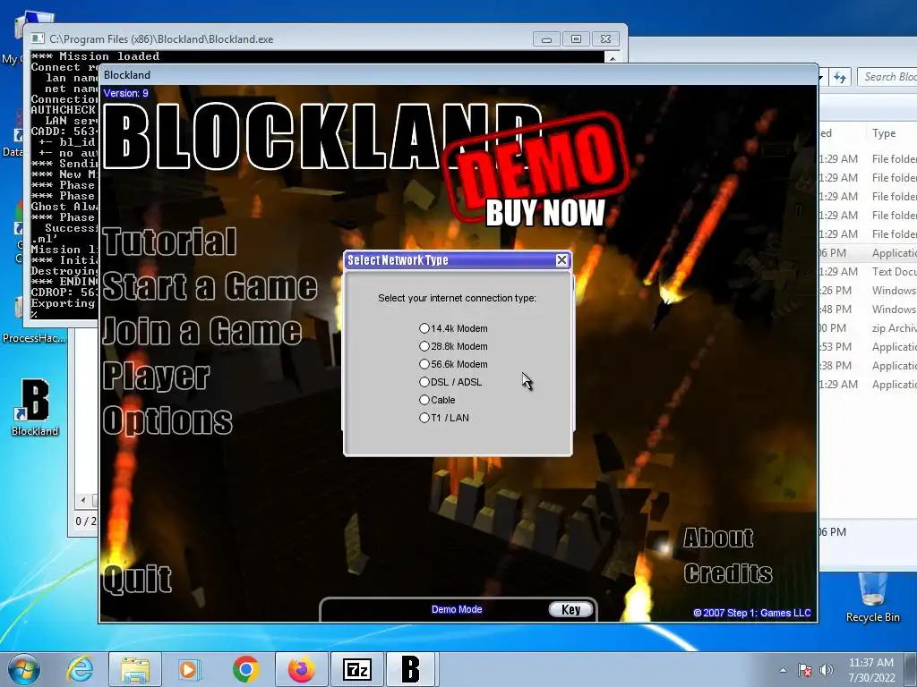This screenshot has width=917, height=687.
Task: Open 7-Zip taskbar icon
Action: tap(356, 669)
